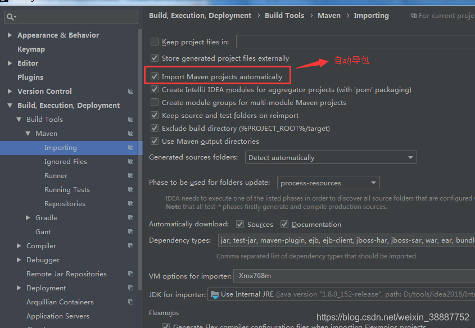Click VM options for importer field
Screen dimensions: 475x328
point(354,276)
